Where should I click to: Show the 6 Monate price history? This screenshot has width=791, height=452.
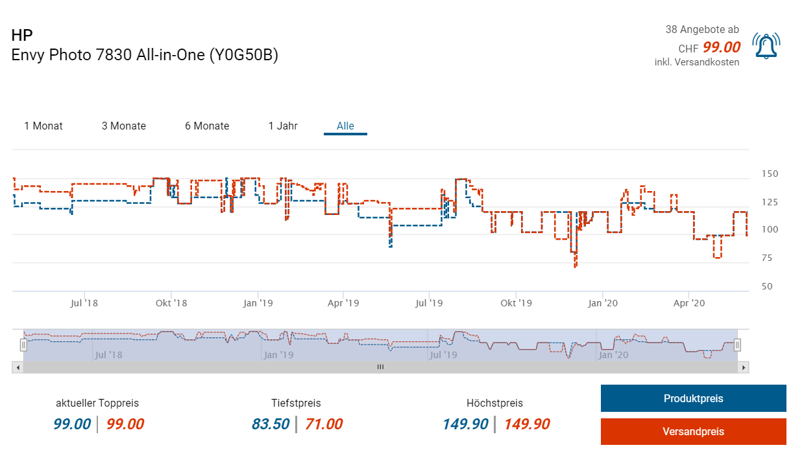click(x=207, y=126)
